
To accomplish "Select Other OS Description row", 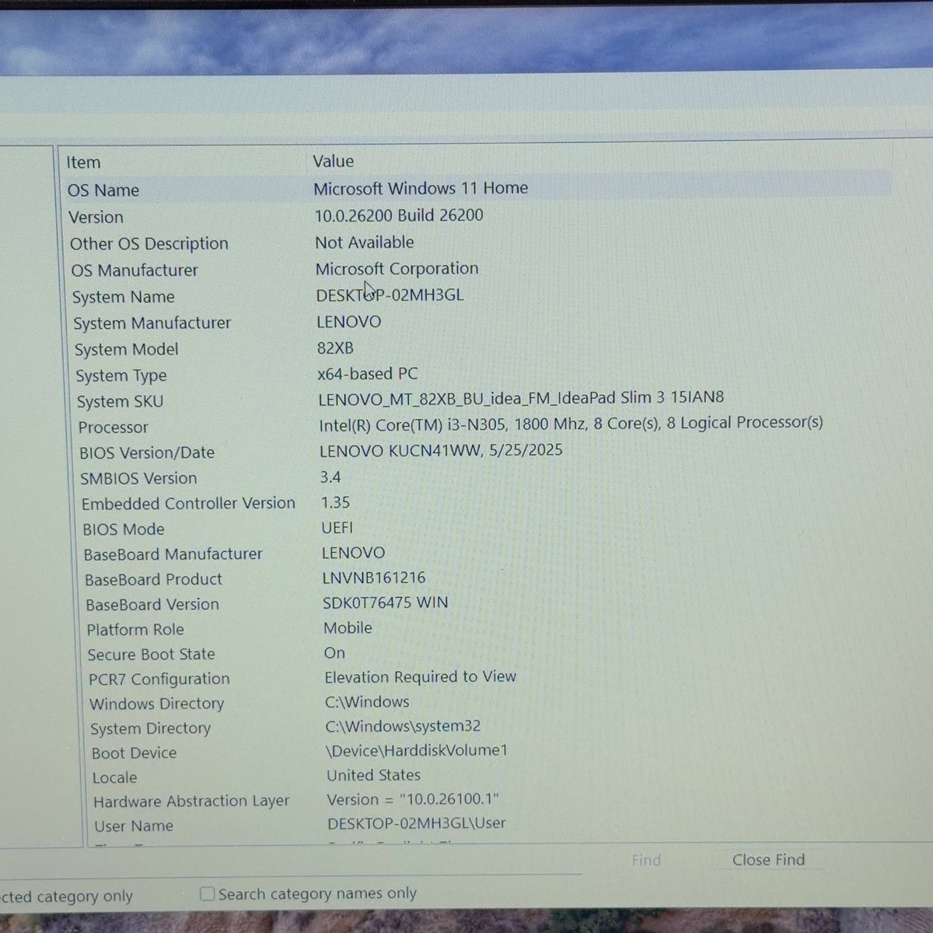I will 149,243.
